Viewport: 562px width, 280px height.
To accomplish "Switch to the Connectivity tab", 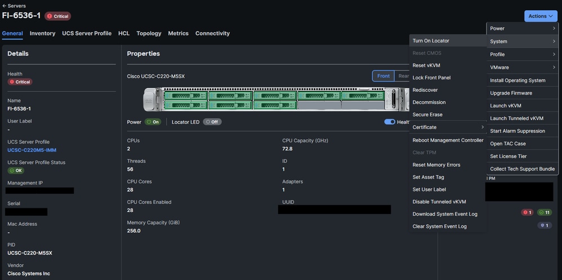I will point(212,33).
